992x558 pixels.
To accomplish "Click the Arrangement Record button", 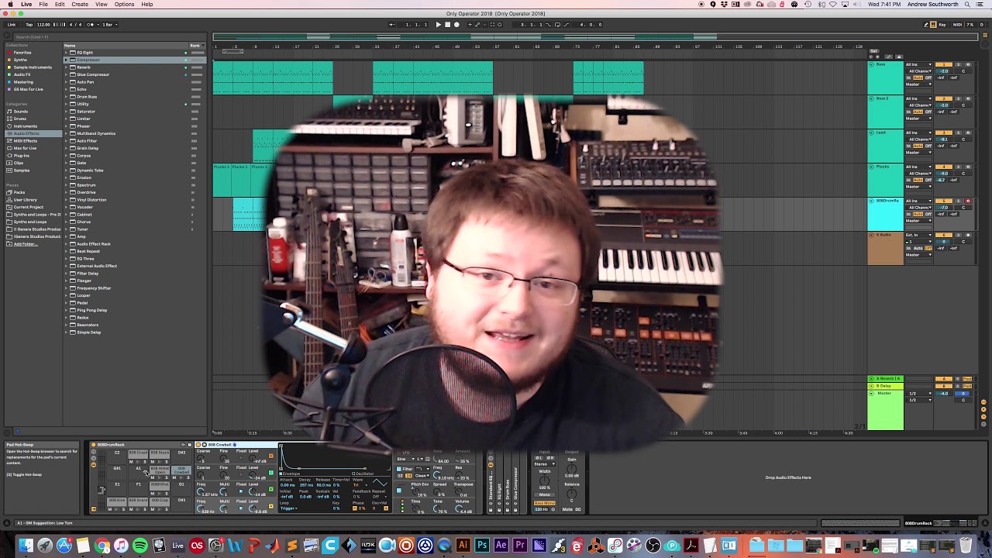I will pos(456,25).
